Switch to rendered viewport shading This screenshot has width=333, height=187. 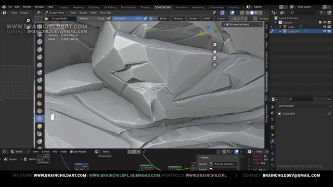pos(261,13)
